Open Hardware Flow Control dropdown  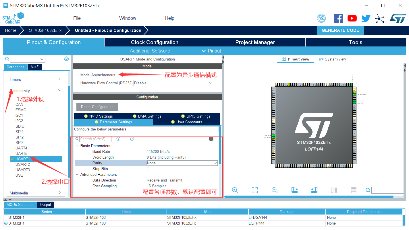point(174,83)
